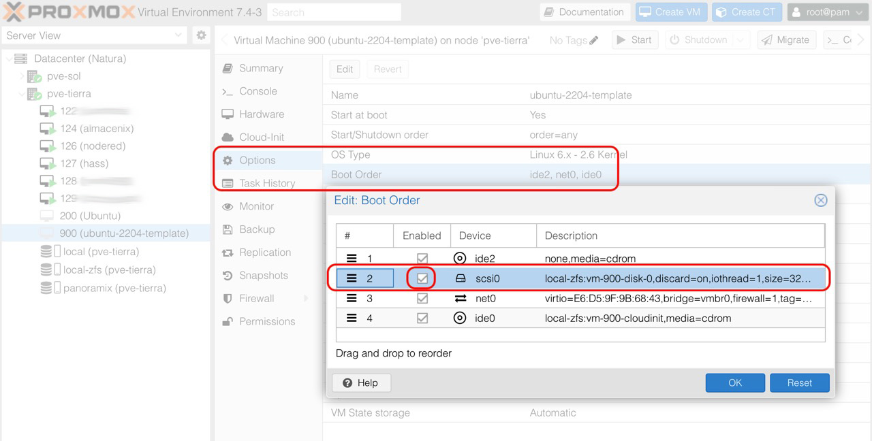
Task: Toggle the Enabled checkbox for ide0
Action: point(422,318)
